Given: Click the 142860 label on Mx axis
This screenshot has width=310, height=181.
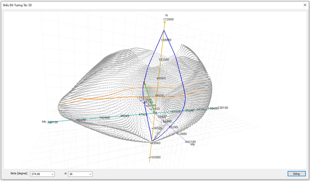Looking at the screenshot, I should (104, 118).
